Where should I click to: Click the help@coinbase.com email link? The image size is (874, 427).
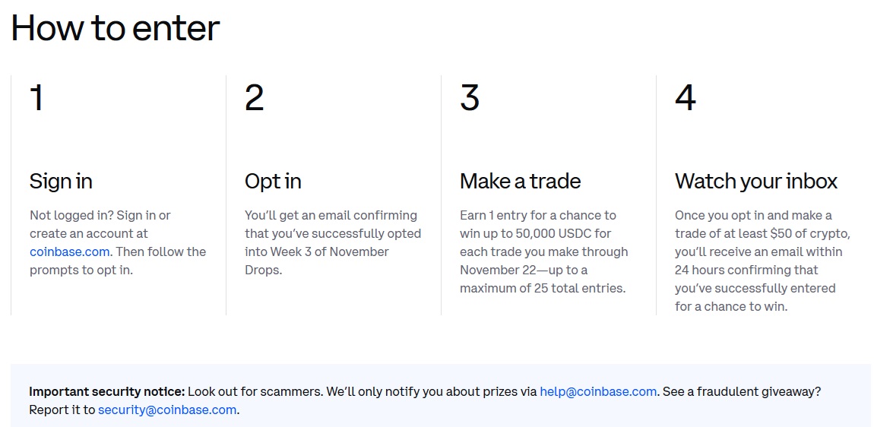[x=598, y=392]
